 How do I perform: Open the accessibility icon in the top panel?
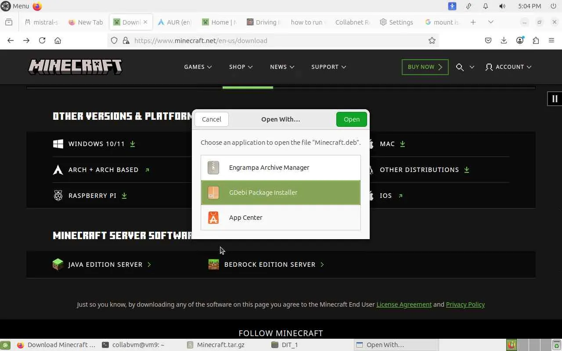tap(452, 6)
